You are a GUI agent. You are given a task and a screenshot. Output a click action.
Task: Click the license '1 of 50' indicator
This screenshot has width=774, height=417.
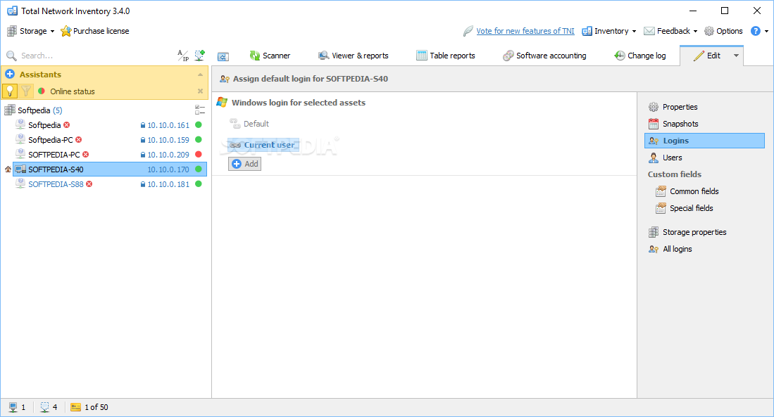89,407
